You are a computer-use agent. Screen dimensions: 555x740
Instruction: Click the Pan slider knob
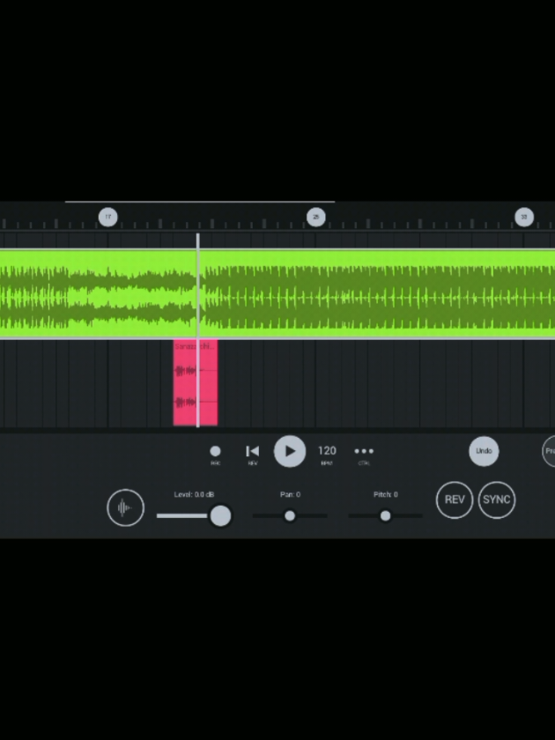pyautogui.click(x=290, y=516)
